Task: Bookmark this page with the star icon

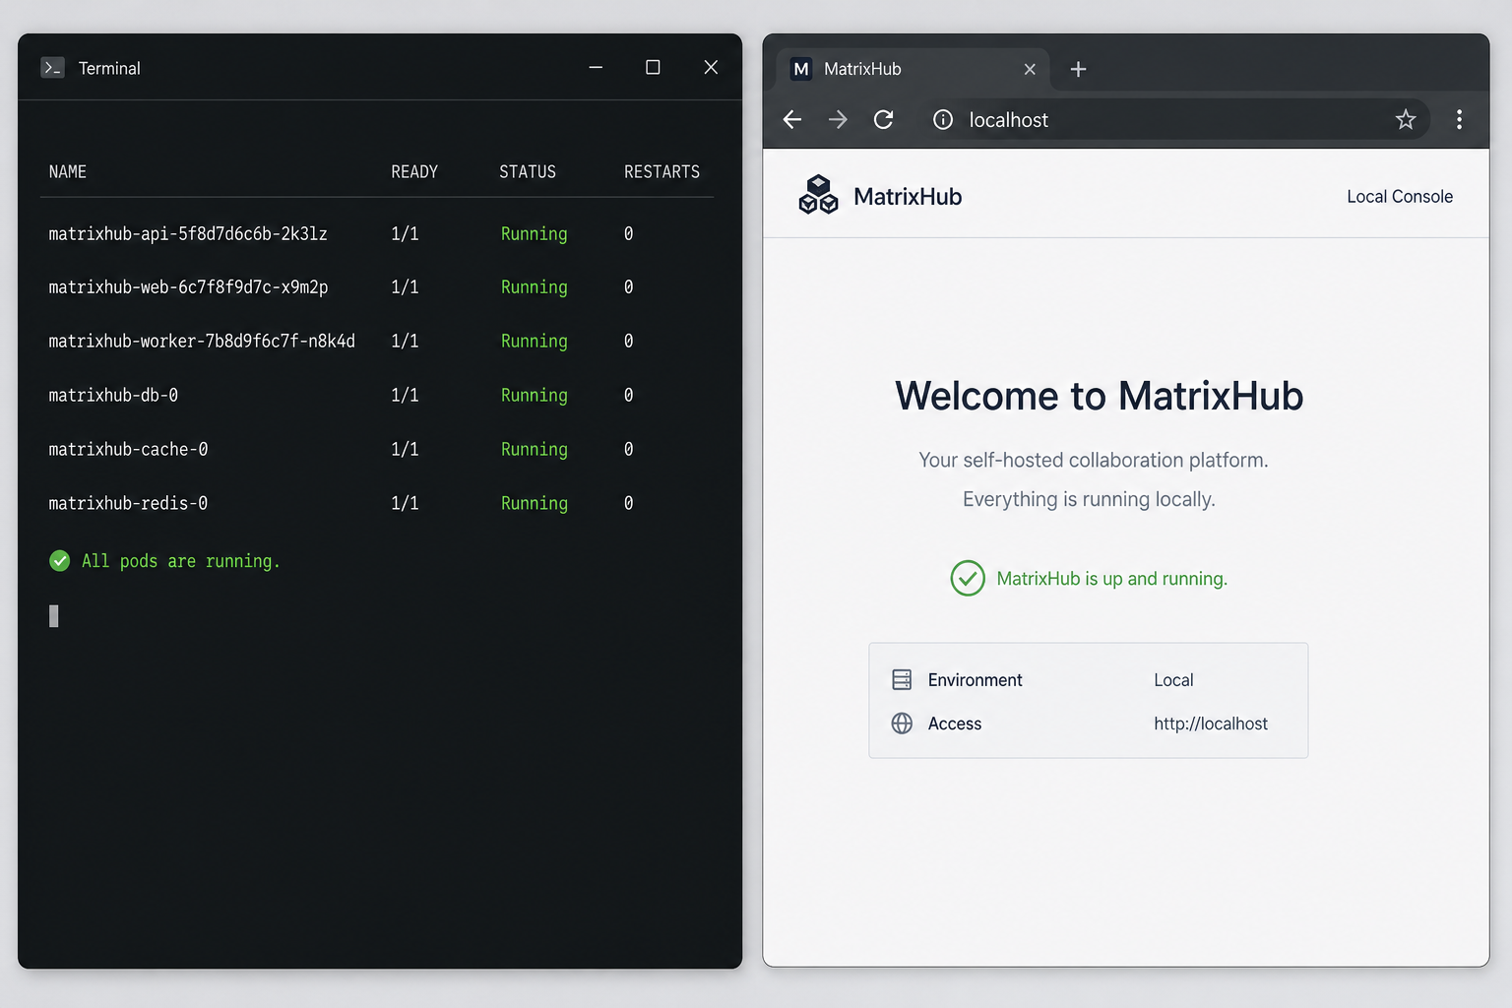Action: tap(1406, 120)
